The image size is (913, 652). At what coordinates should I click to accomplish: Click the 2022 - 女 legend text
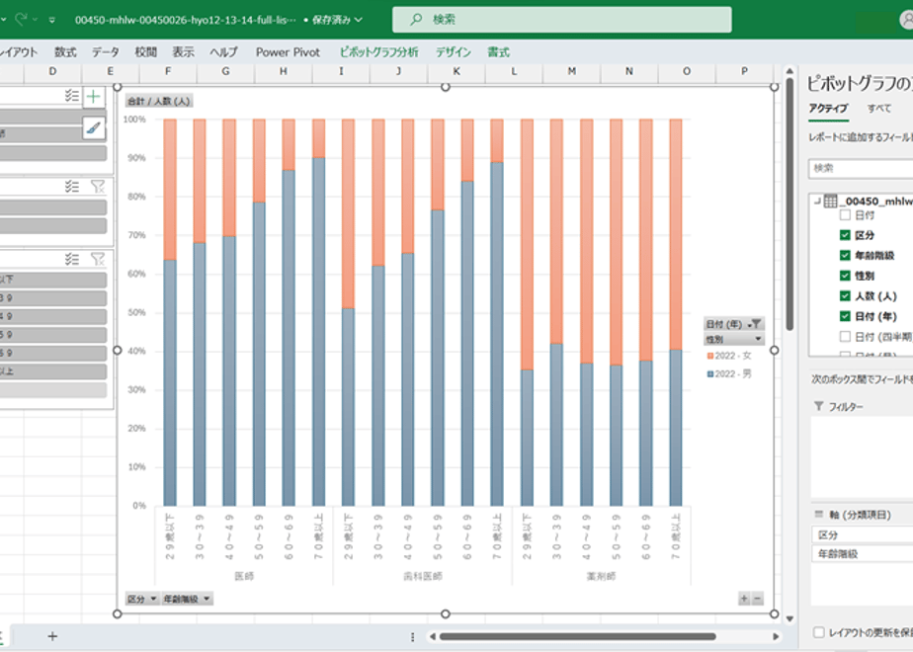coord(733,356)
